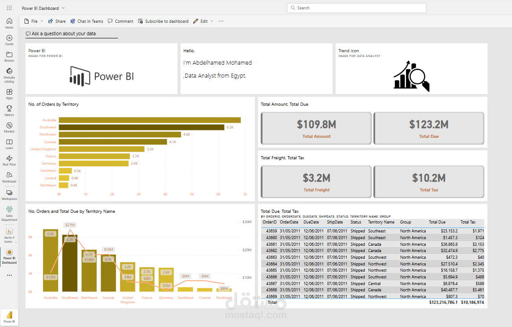Click the Search box
Screen dimensions: 512x327
[356, 8]
